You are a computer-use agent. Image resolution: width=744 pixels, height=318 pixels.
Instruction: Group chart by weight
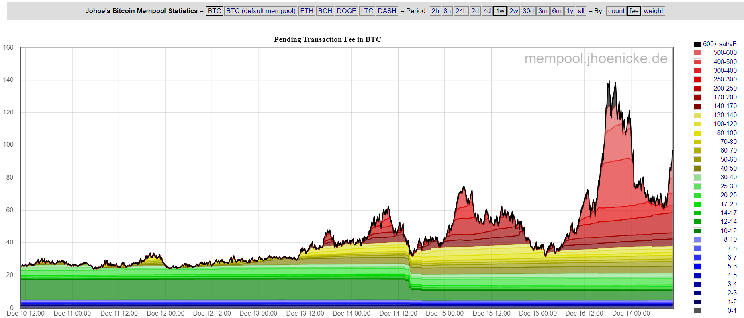654,11
